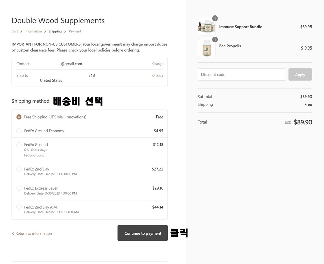Click the $69.95 bundle price
324x264 pixels.
point(306,27)
